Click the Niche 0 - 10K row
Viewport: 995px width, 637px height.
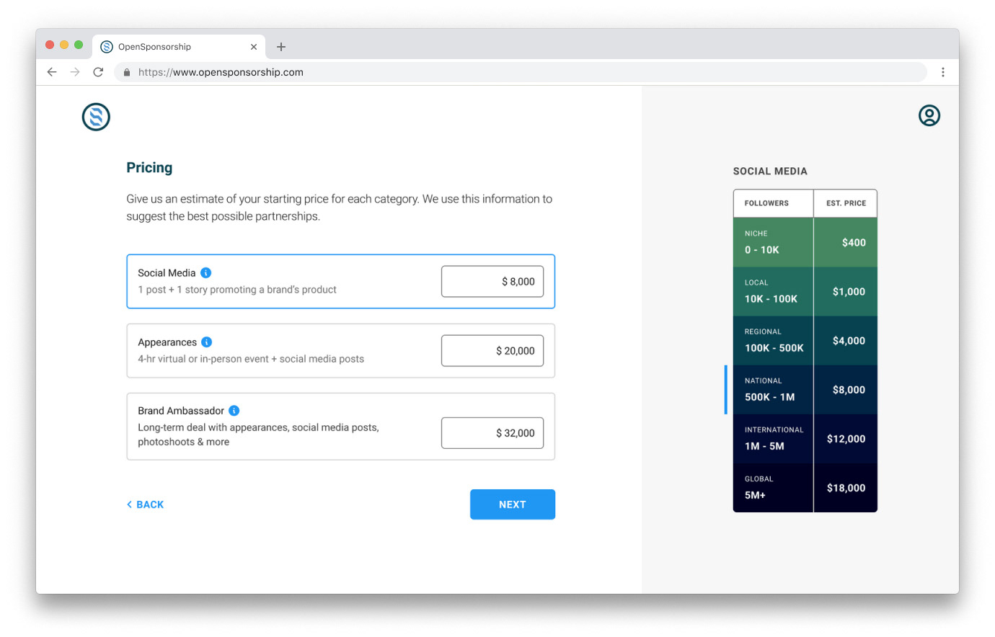click(x=805, y=243)
